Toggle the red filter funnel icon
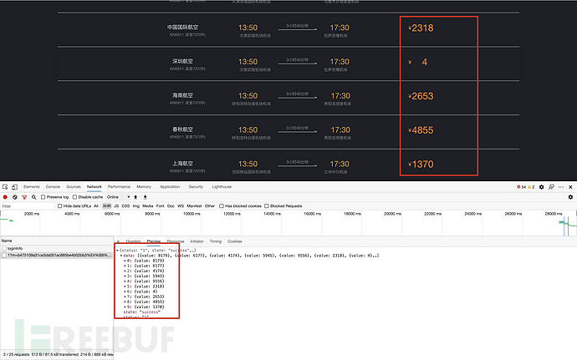577x360 pixels. (x=24, y=197)
